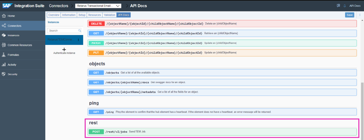Open the RetarusTEMConne instance options menu
Image resolution: width=364 pixels, height=140 pixels.
78,40
